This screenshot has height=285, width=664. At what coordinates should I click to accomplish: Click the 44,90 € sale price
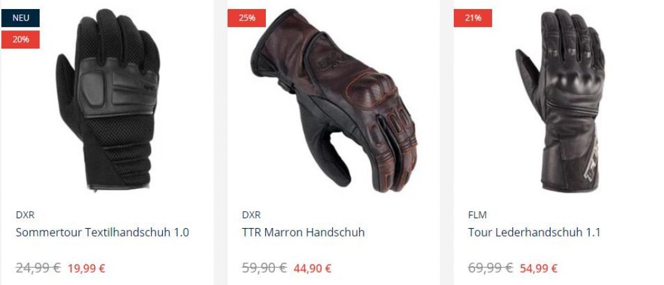(313, 268)
